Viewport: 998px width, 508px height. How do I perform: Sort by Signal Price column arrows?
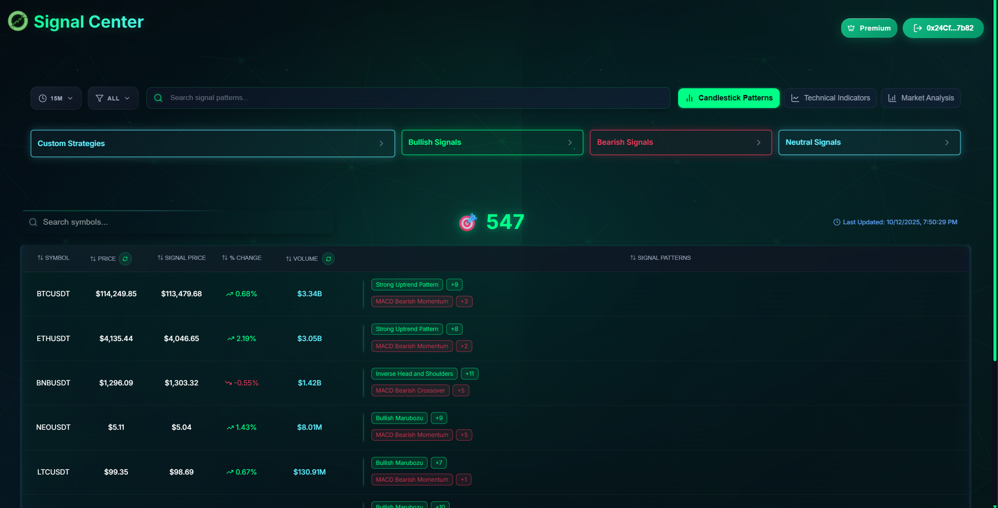click(160, 258)
